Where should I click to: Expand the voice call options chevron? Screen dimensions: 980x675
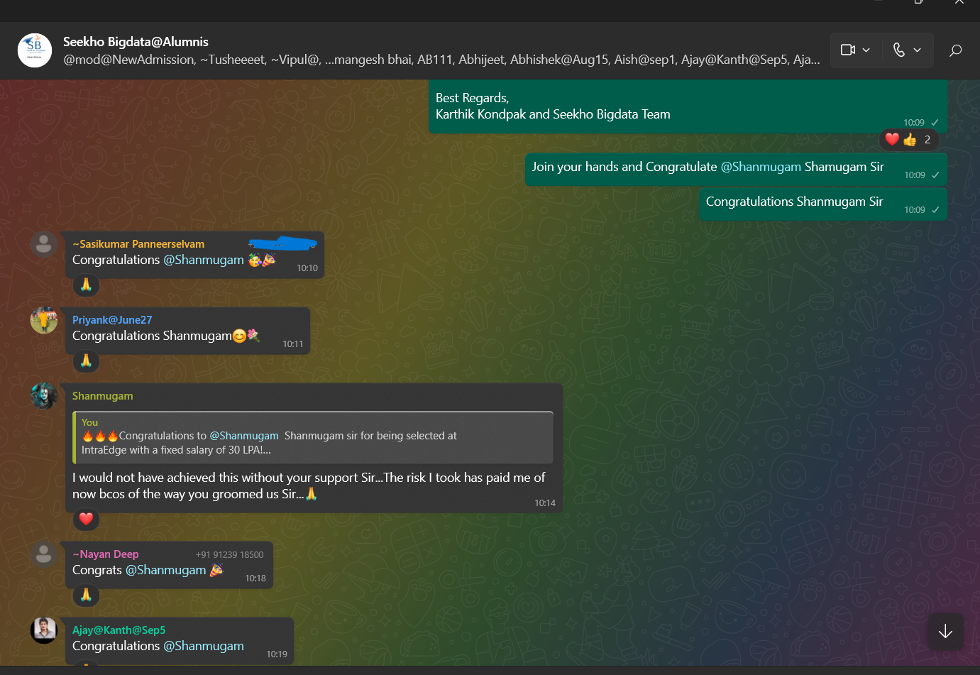pos(917,50)
